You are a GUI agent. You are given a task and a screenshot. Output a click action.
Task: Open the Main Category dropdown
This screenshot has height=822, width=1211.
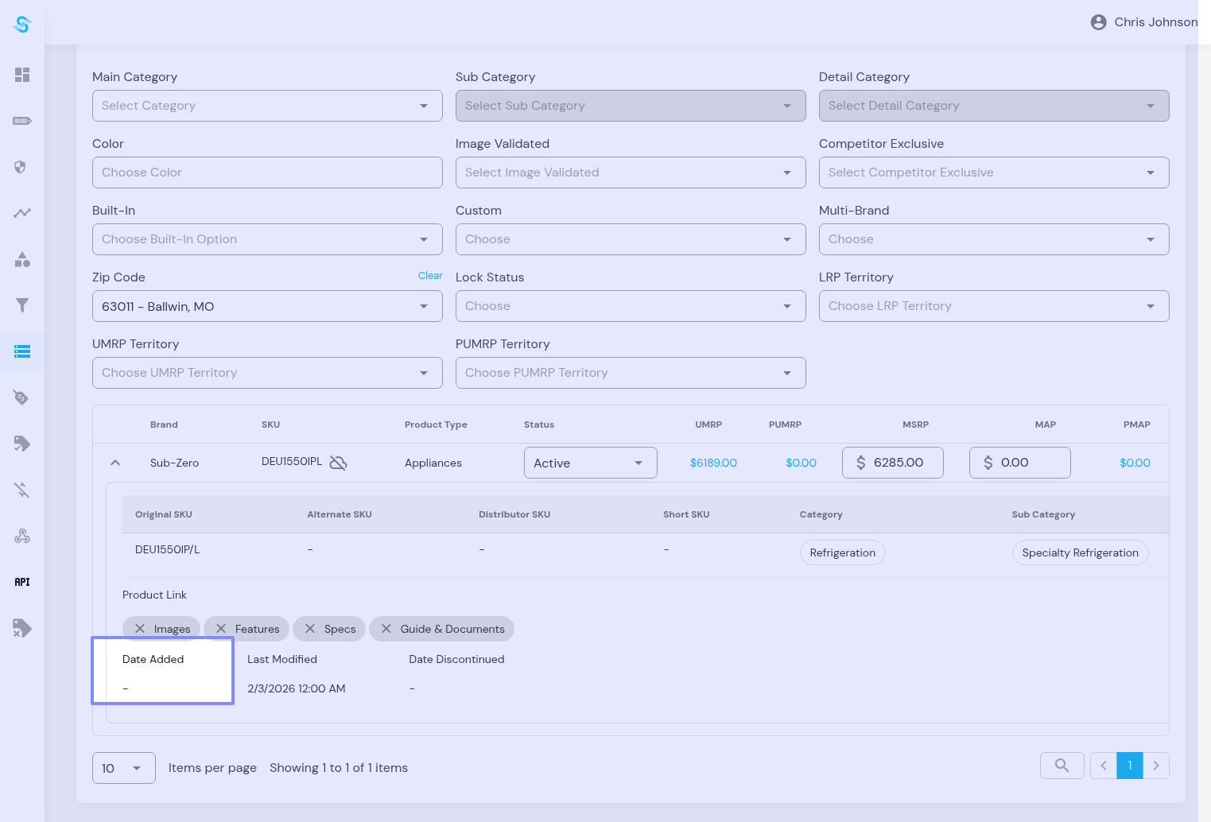point(267,106)
